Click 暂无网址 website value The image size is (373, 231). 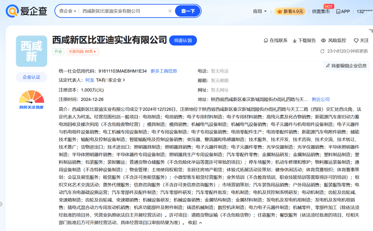pos(220,90)
